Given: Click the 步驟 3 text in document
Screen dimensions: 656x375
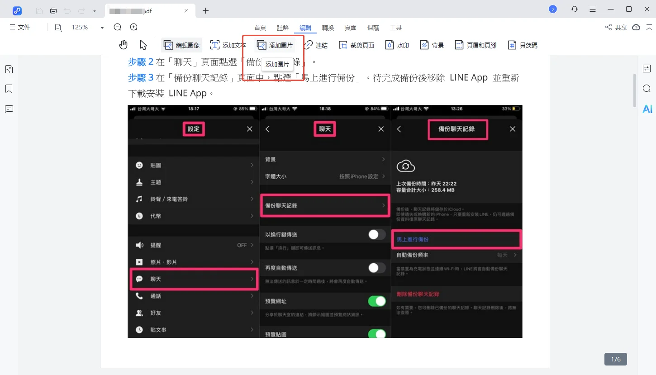Looking at the screenshot, I should click(x=141, y=78).
